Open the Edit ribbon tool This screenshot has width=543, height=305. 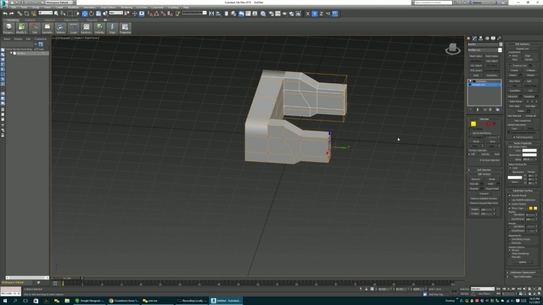(34, 28)
